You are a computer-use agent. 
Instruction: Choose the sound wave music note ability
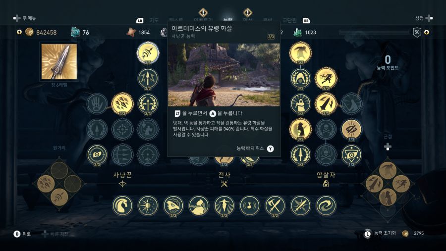tap(249, 205)
